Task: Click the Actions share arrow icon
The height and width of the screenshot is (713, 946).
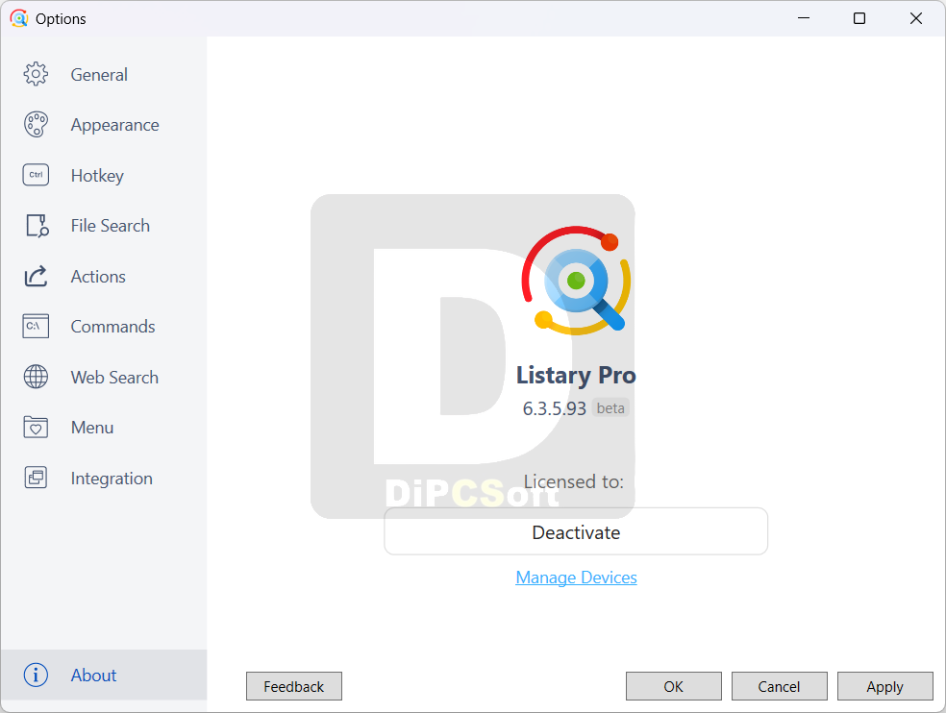Action: point(36,276)
